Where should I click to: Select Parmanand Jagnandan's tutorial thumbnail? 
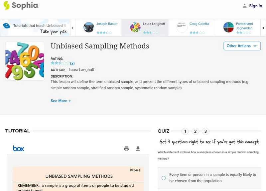228,27
